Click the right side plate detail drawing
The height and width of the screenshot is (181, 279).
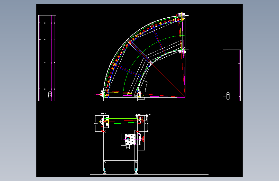pyautogui.click(x=232, y=75)
